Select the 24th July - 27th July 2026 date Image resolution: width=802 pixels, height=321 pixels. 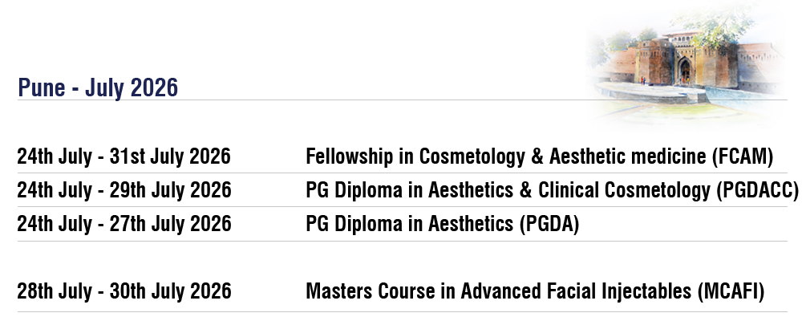[x=124, y=225]
